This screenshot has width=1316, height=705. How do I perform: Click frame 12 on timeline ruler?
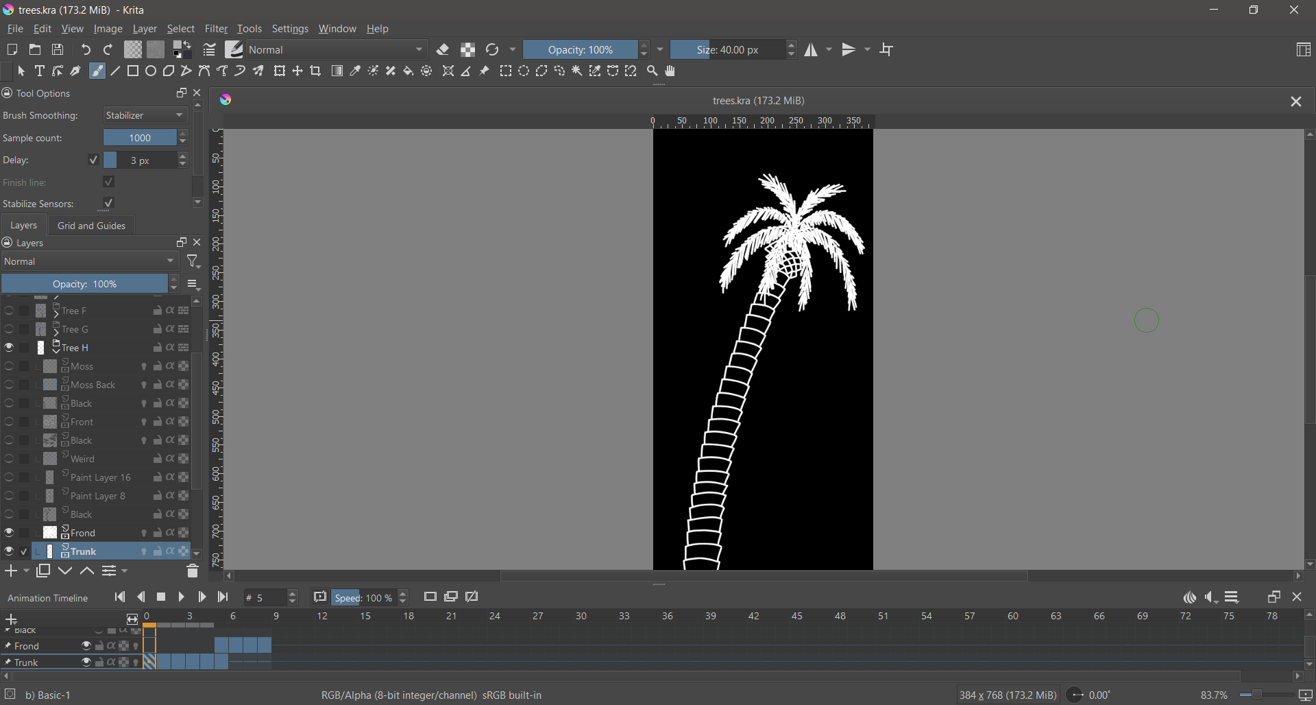pos(321,617)
